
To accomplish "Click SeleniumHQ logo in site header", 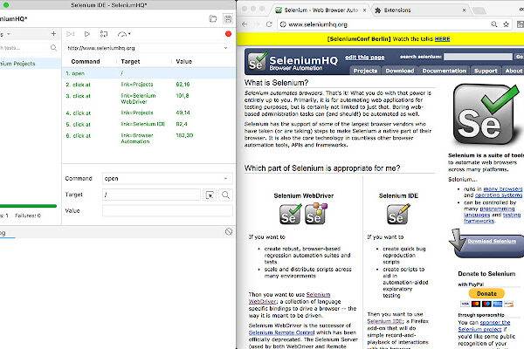I will click(293, 62).
